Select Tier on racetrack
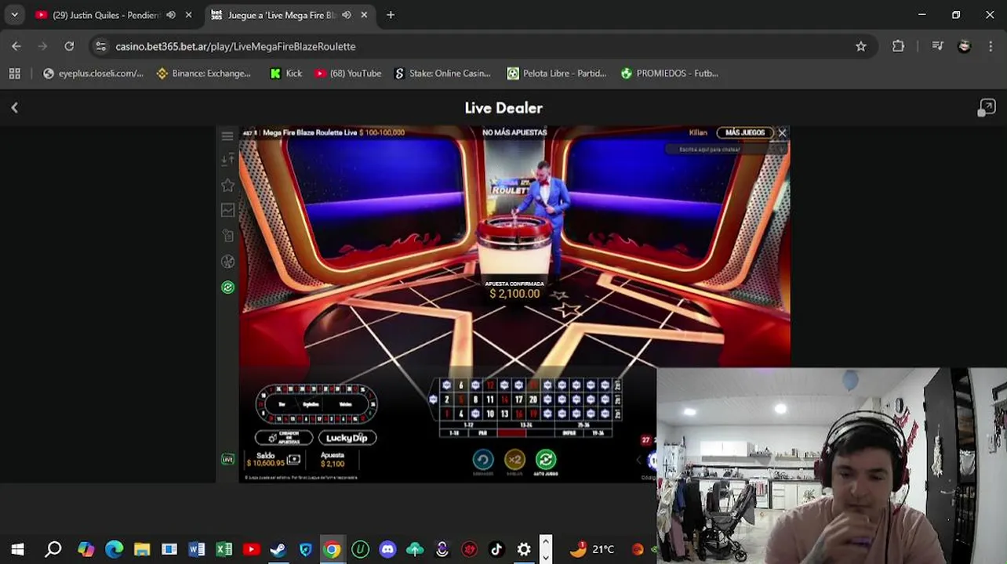Image resolution: width=1007 pixels, height=564 pixels. (282, 404)
